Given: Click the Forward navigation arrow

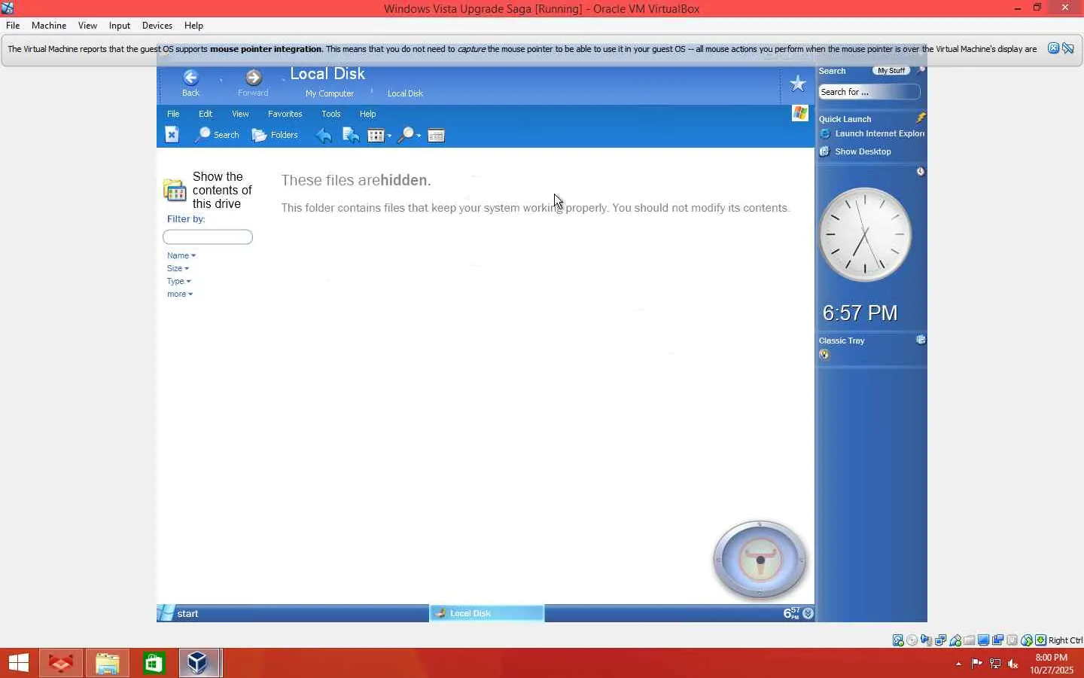Looking at the screenshot, I should [254, 82].
